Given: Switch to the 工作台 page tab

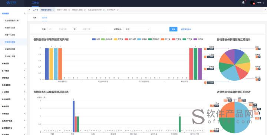Looking at the screenshot, I should pos(36,10).
